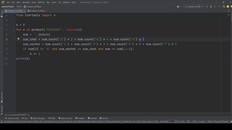The image size is (232, 130).
Task: Open the Tools menu
Action: [x=54, y=2]
